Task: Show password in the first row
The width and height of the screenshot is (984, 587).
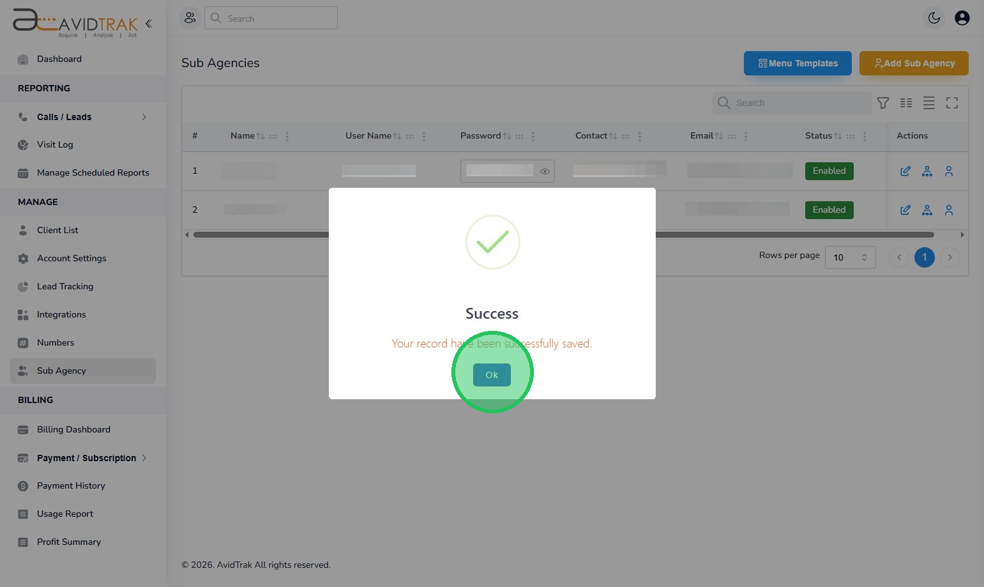Action: click(x=545, y=171)
